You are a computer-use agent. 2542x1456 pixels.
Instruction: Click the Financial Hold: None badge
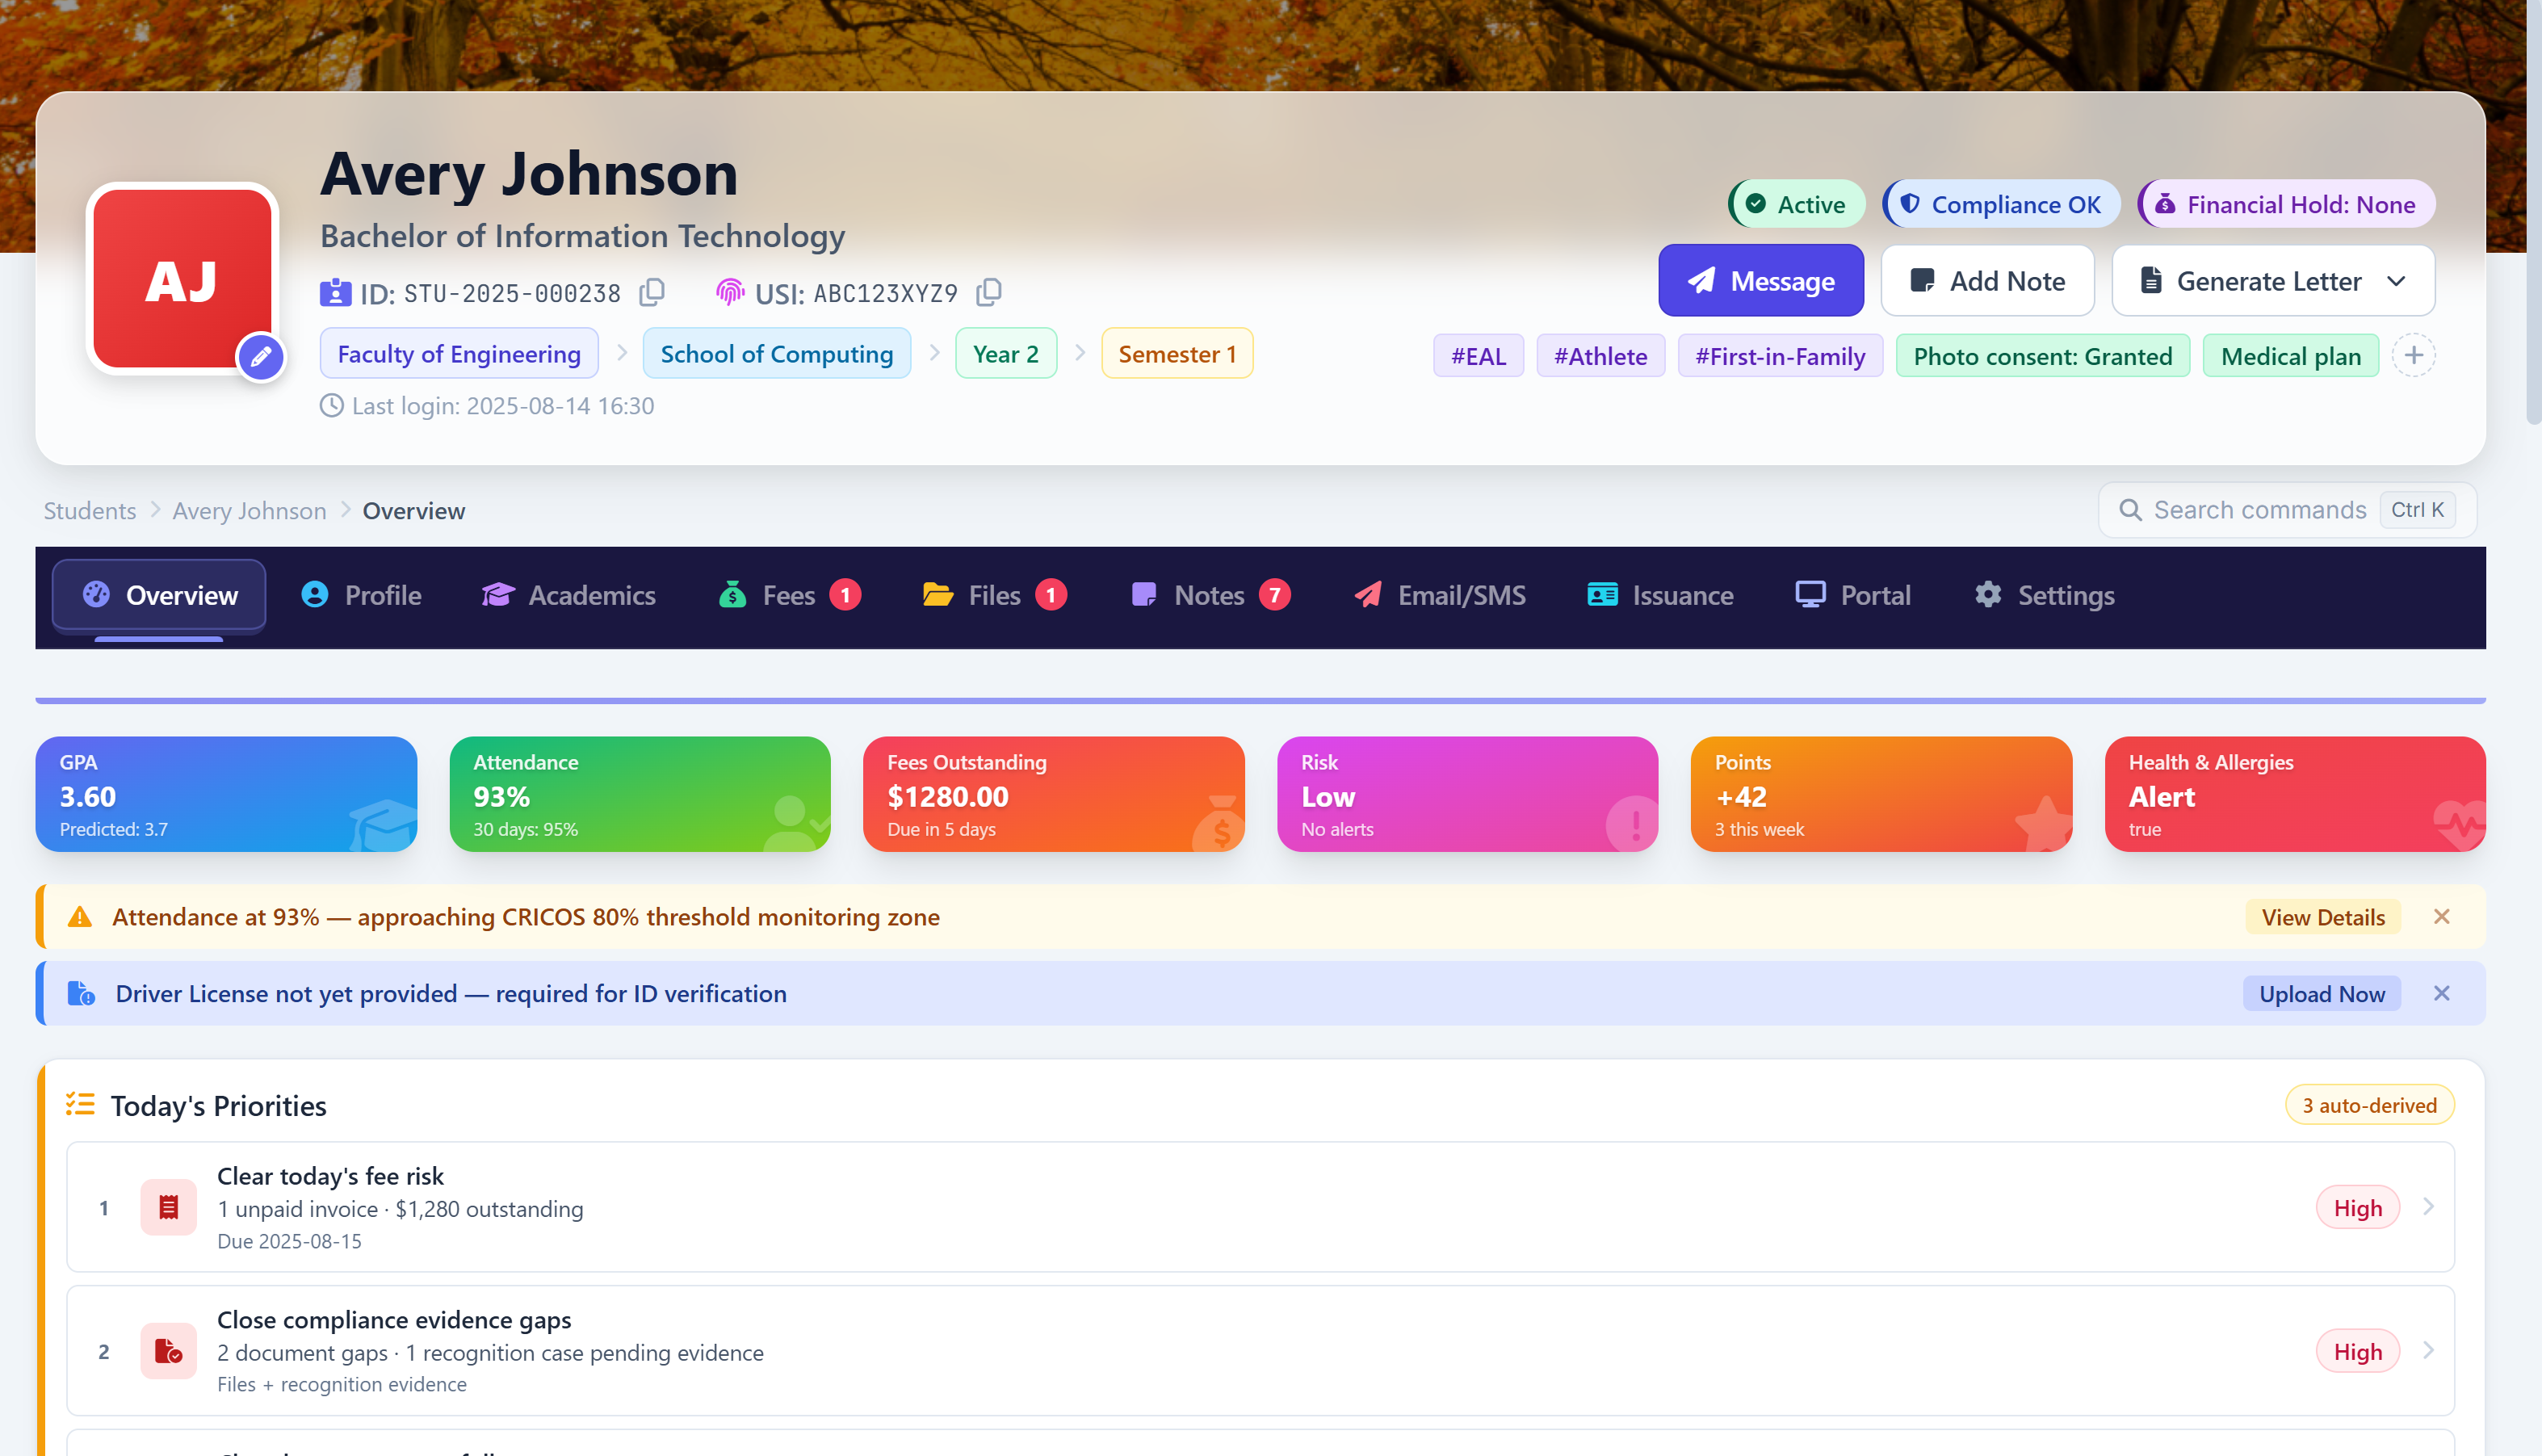[2286, 204]
